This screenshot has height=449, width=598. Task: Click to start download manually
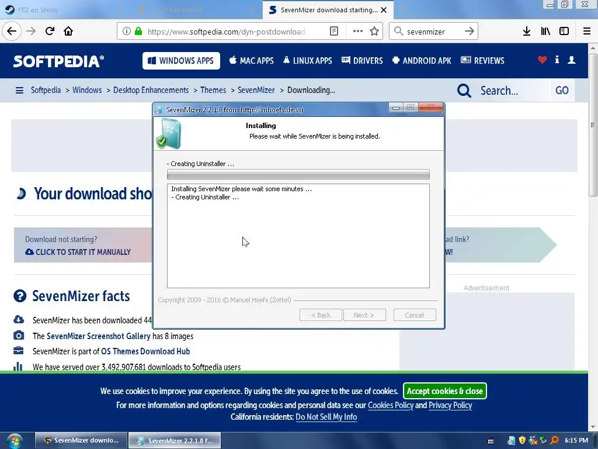pos(78,252)
